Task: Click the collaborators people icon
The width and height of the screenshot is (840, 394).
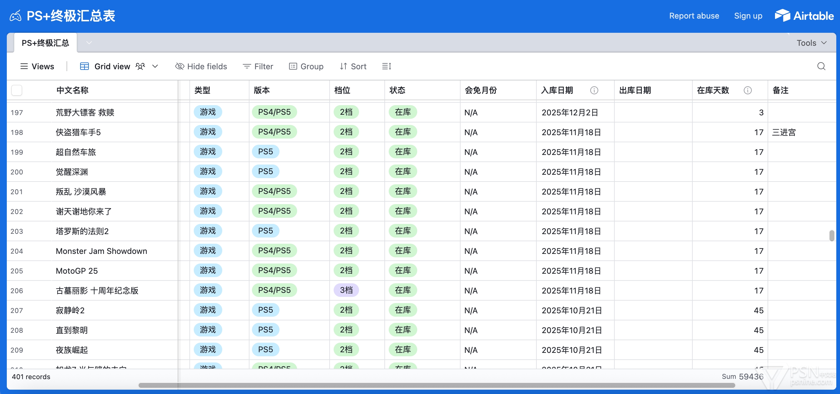Action: [x=140, y=66]
